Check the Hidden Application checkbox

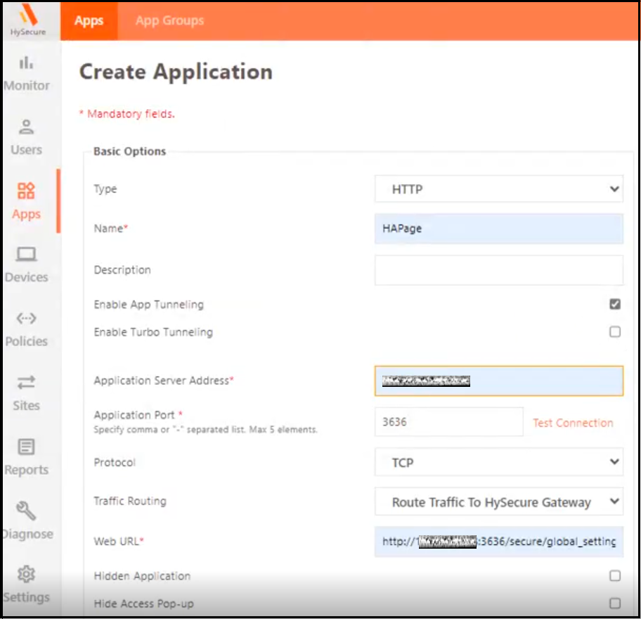pos(615,576)
